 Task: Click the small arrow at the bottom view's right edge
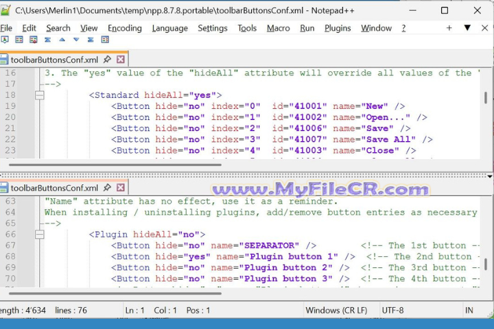(490, 176)
